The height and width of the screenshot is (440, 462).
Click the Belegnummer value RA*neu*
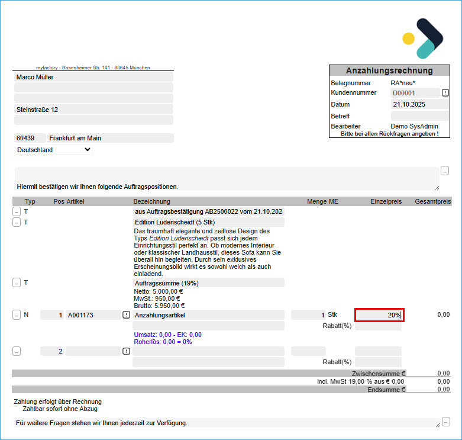(x=403, y=83)
